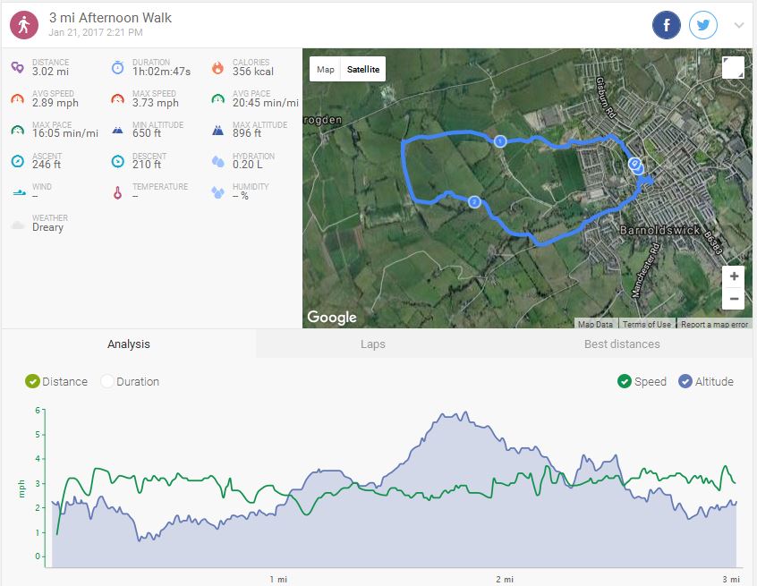Select the Distance axis option

(x=33, y=381)
